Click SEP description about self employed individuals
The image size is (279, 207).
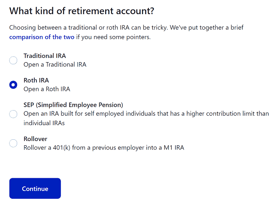(146, 114)
